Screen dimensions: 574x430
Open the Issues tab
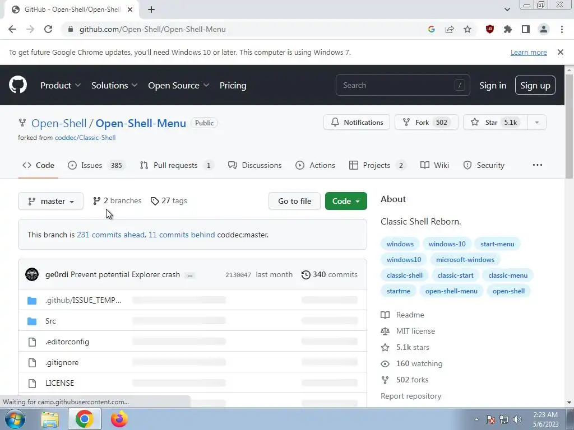[96, 165]
